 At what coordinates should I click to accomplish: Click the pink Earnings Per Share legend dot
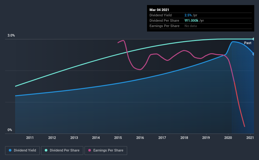[x=90, y=150]
